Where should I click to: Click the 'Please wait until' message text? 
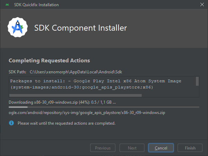[x=66, y=123]
